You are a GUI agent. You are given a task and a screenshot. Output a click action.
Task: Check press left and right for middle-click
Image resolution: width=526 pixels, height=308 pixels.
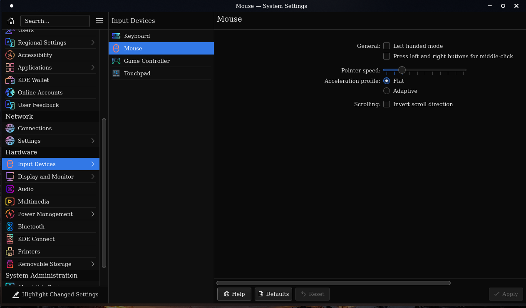(x=387, y=56)
